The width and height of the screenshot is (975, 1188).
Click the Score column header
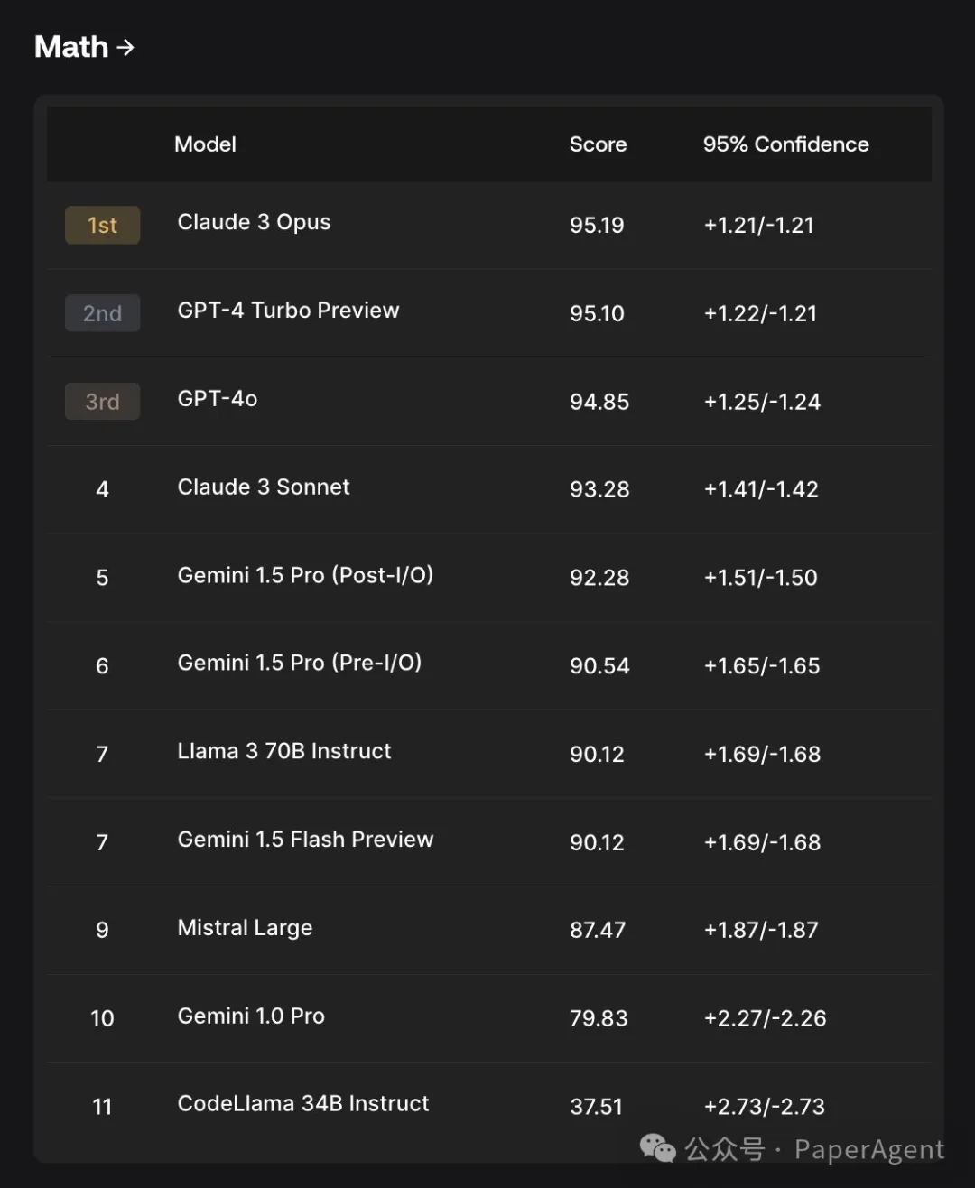point(598,144)
